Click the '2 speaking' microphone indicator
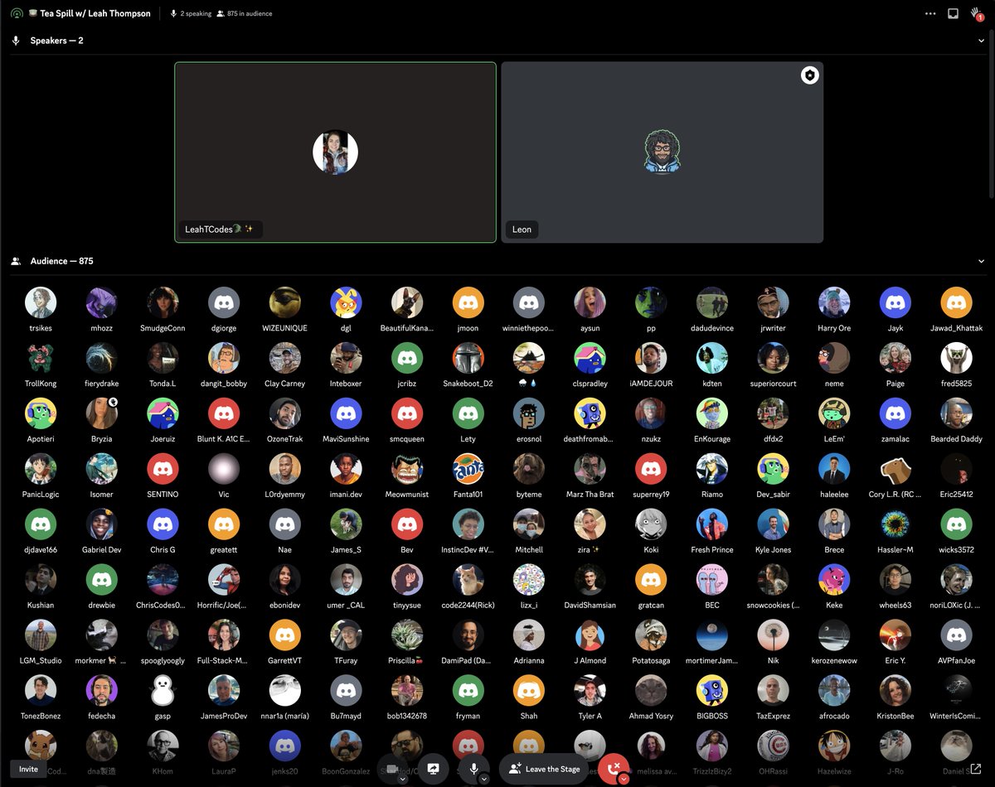The width and height of the screenshot is (995, 787). pos(172,13)
